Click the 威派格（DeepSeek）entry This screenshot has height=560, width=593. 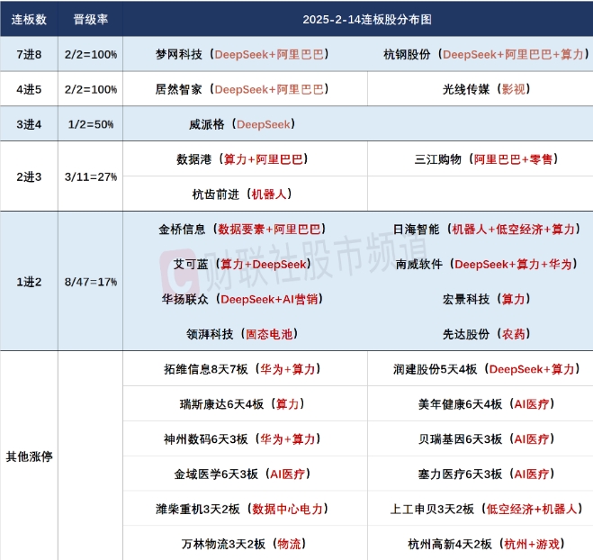242,124
